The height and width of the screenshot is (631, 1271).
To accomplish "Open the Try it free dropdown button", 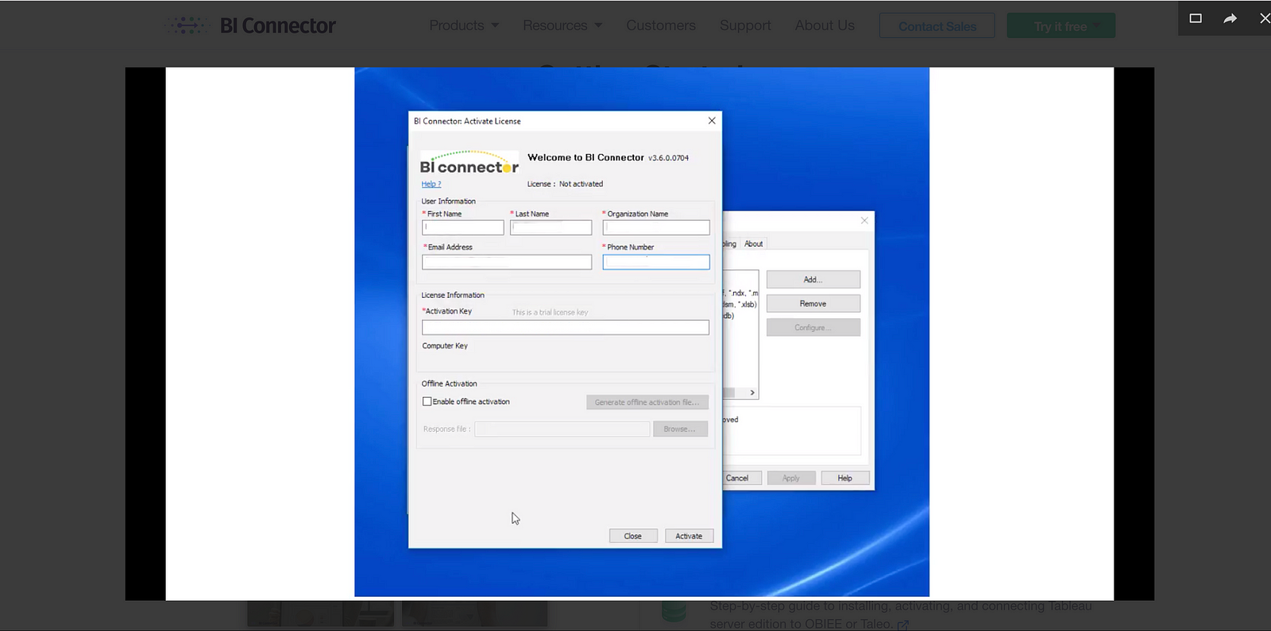I will pos(1060,26).
